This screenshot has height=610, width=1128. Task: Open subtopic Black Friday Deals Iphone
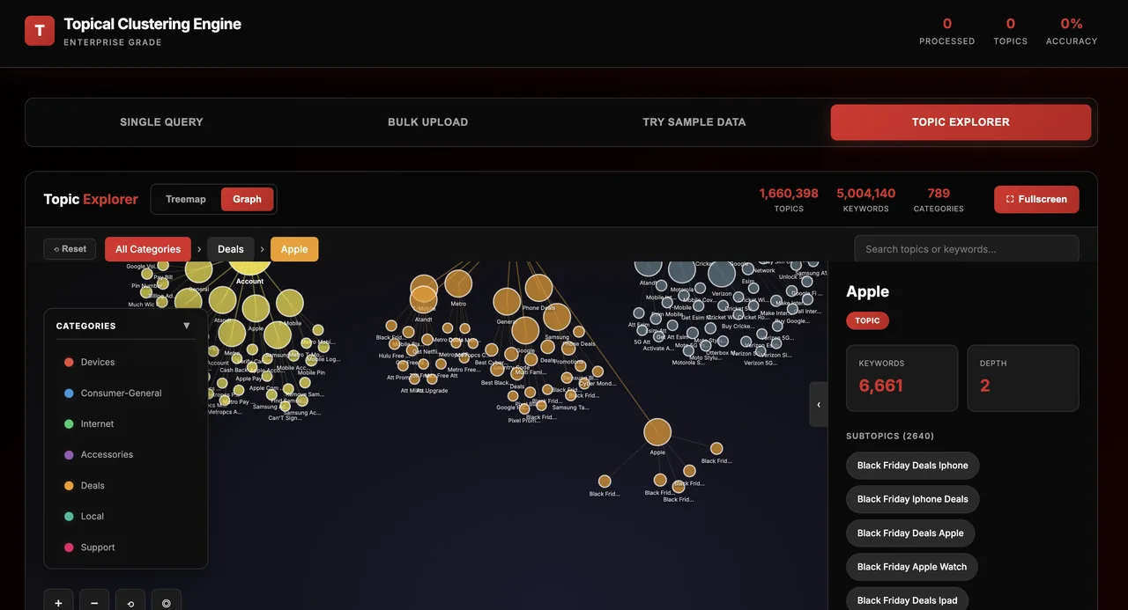tap(912, 466)
